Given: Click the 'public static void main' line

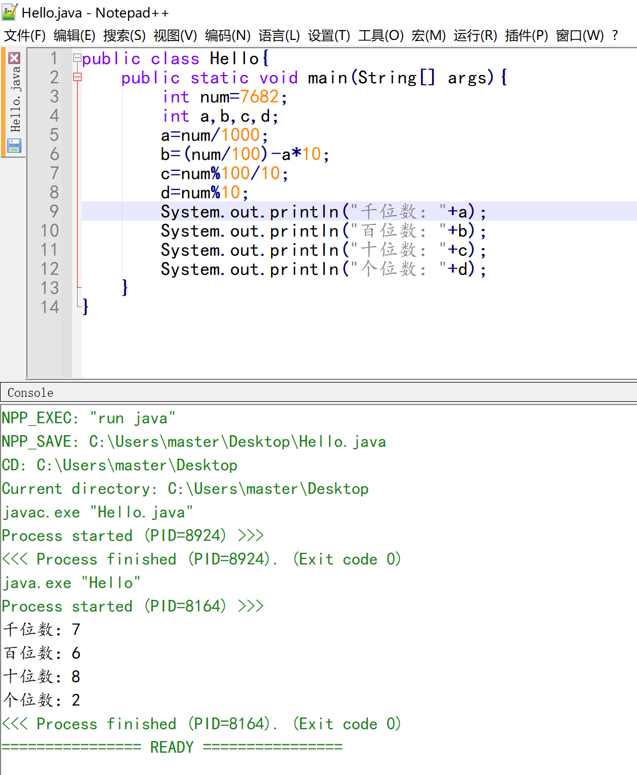Looking at the screenshot, I should [x=314, y=78].
